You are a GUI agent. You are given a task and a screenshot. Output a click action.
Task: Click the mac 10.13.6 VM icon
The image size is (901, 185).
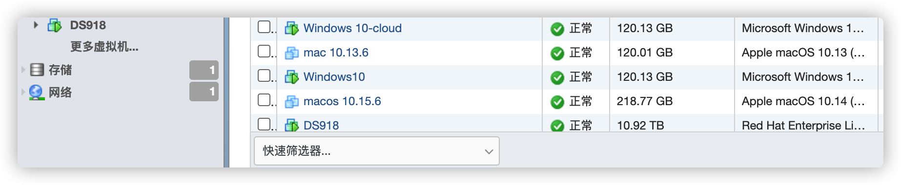[x=292, y=53]
